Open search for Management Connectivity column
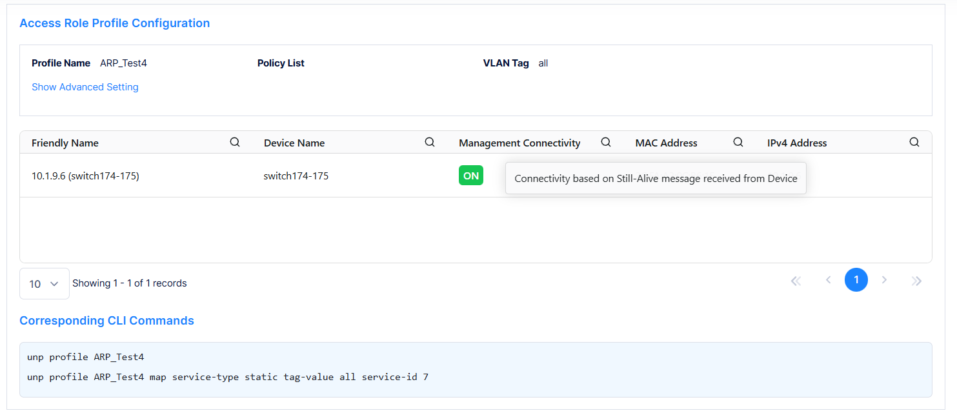The height and width of the screenshot is (413, 957). tap(606, 141)
